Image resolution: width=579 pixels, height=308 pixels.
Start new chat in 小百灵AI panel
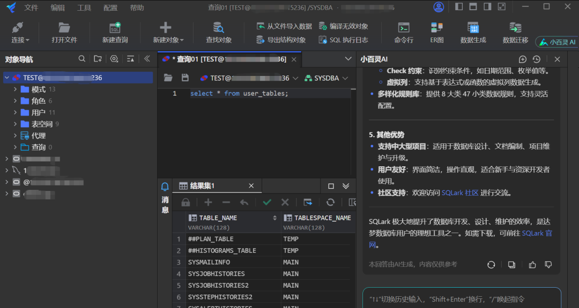click(522, 59)
